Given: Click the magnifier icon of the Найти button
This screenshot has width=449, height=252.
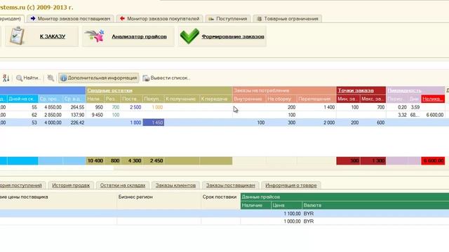Looking at the screenshot, I should pos(19,78).
